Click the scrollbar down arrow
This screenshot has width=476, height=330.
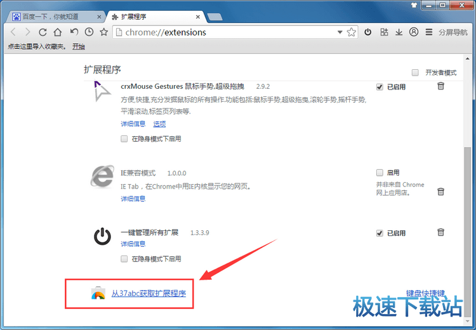pyautogui.click(x=468, y=321)
